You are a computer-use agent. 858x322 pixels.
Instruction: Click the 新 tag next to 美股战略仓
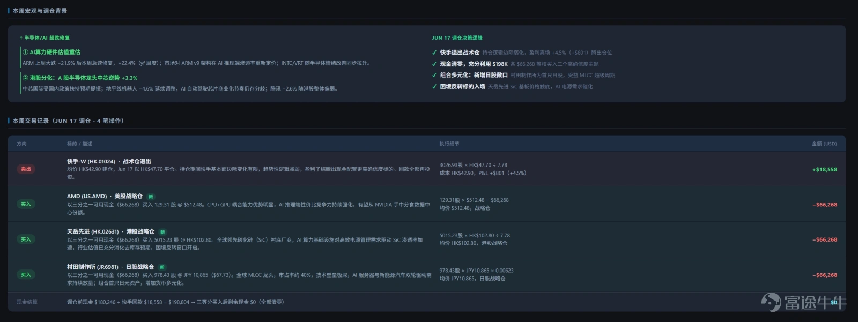point(151,197)
